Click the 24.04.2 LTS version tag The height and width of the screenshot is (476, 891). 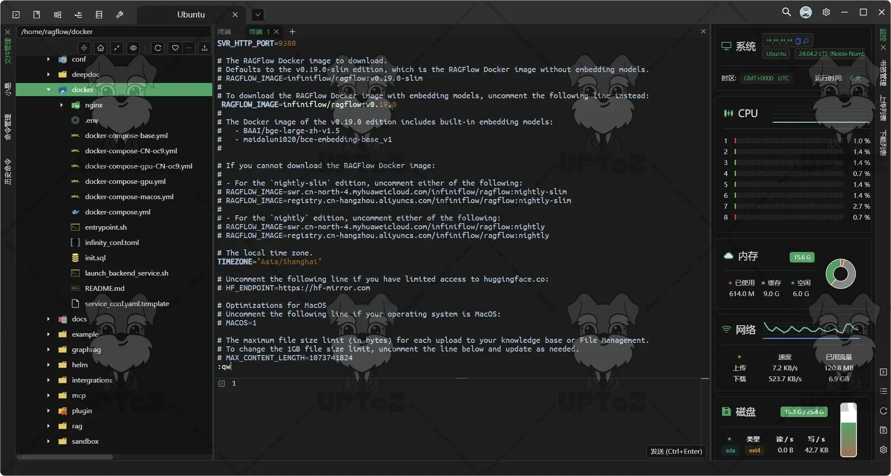click(x=831, y=54)
